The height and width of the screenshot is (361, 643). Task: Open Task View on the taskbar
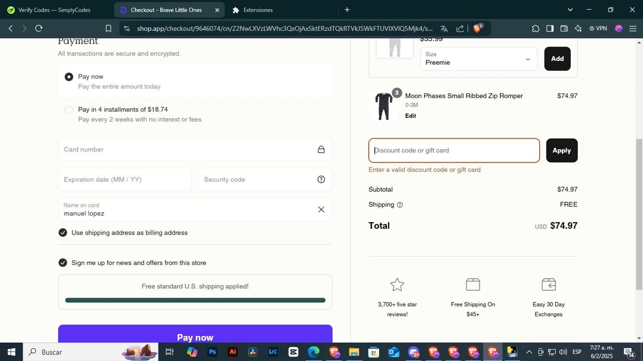[x=170, y=352]
